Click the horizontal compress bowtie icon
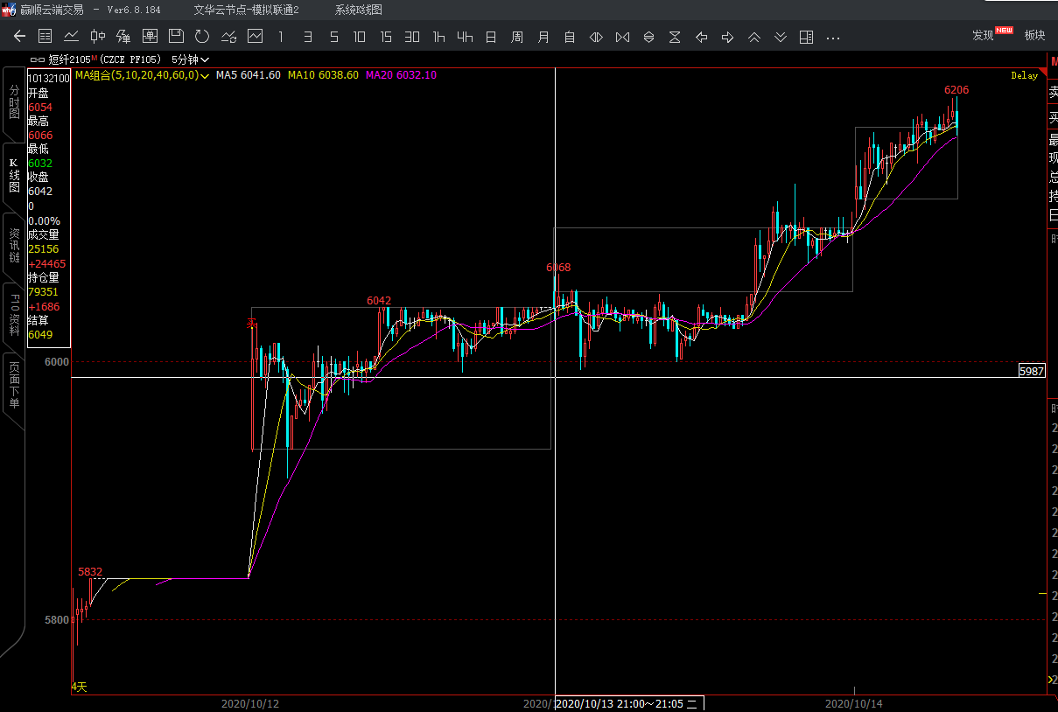 point(622,37)
